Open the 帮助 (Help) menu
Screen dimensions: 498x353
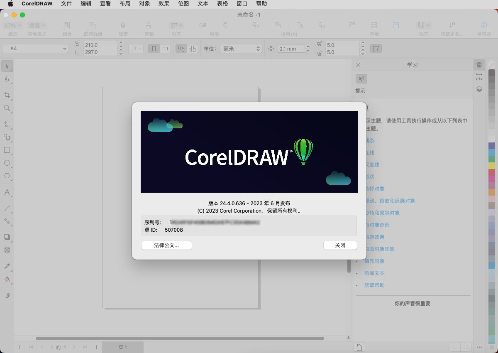click(x=262, y=4)
